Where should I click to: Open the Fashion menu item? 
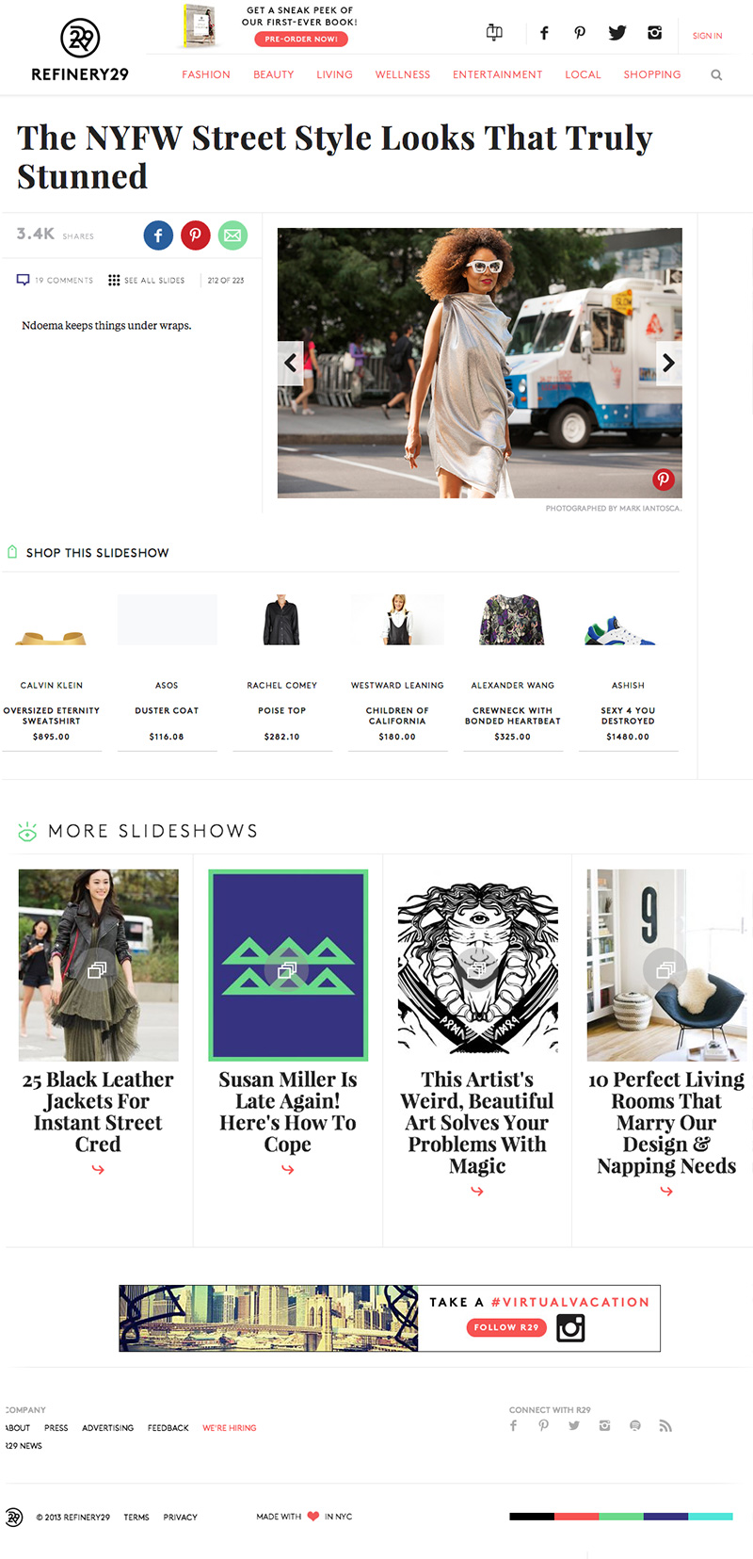coord(206,74)
